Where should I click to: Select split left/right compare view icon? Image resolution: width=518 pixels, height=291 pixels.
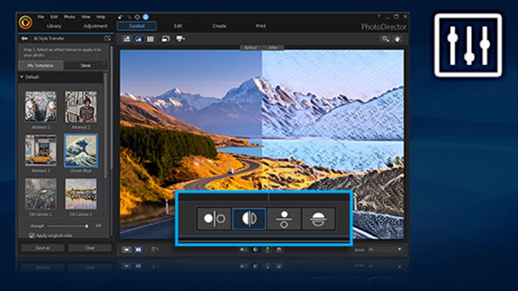click(249, 219)
